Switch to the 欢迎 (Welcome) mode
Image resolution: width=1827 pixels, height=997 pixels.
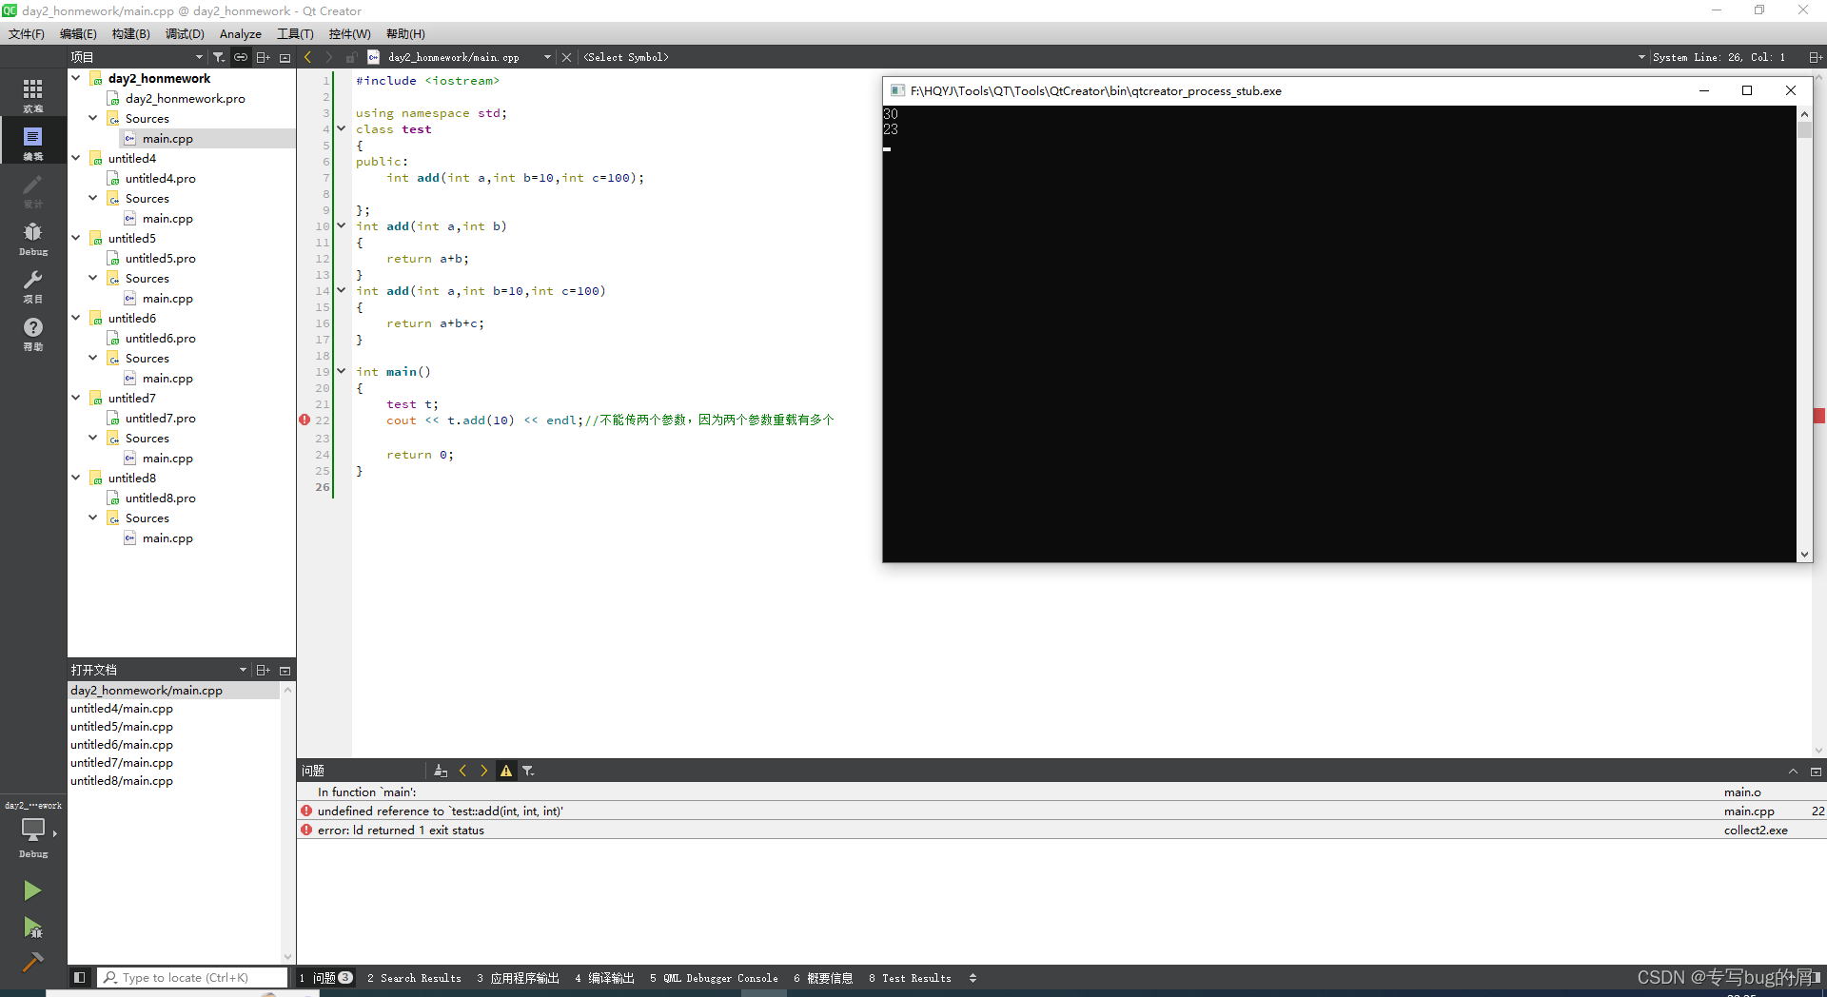[32, 92]
